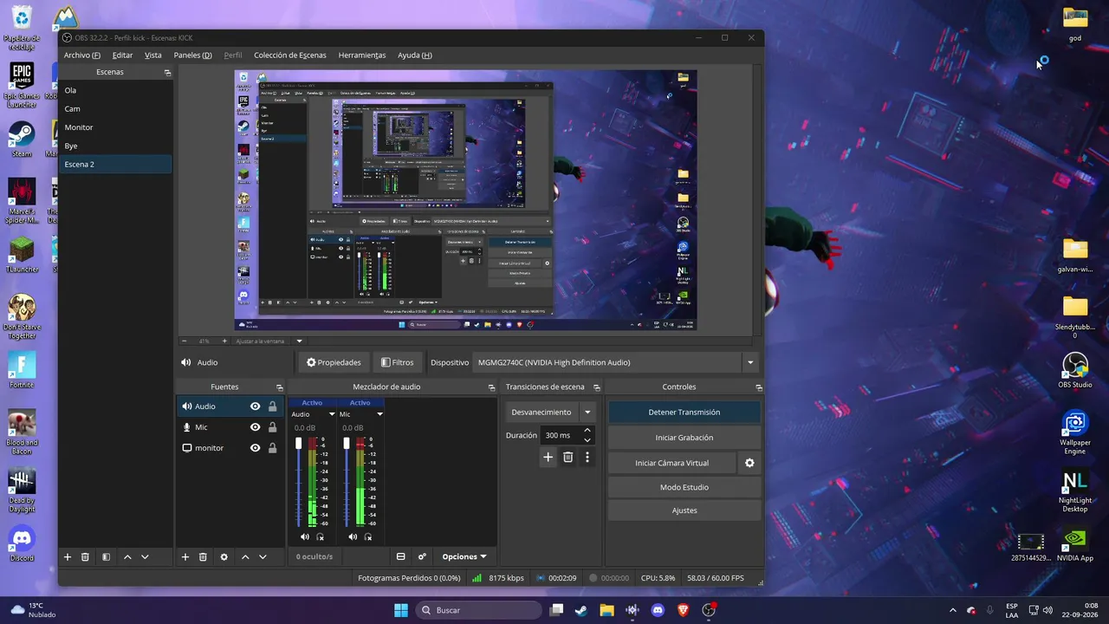This screenshot has width=1109, height=624.
Task: Open the Opciones dropdown in audio mixer
Action: [464, 556]
